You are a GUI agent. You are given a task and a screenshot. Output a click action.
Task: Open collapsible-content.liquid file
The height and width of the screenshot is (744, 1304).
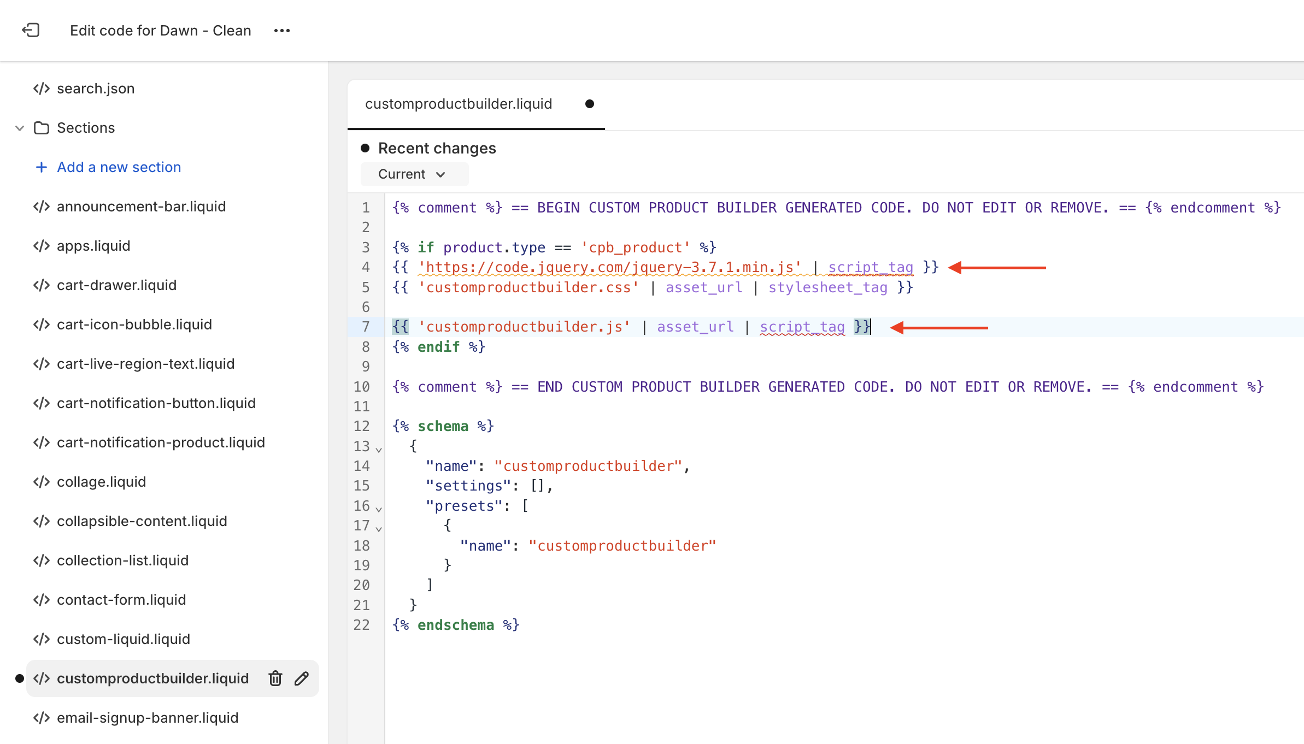pyautogui.click(x=142, y=521)
